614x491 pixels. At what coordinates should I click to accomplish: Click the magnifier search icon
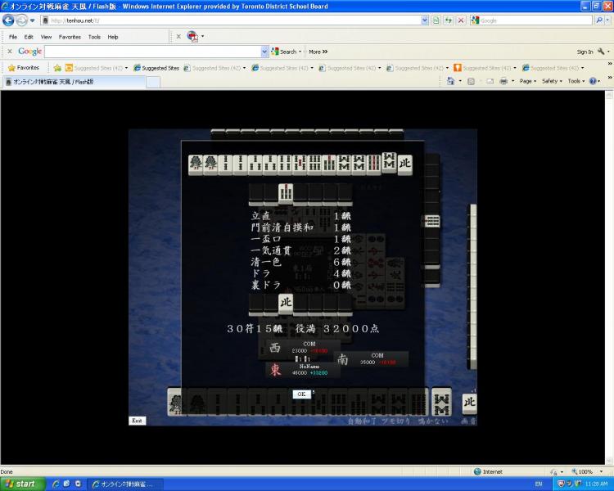tap(599, 20)
